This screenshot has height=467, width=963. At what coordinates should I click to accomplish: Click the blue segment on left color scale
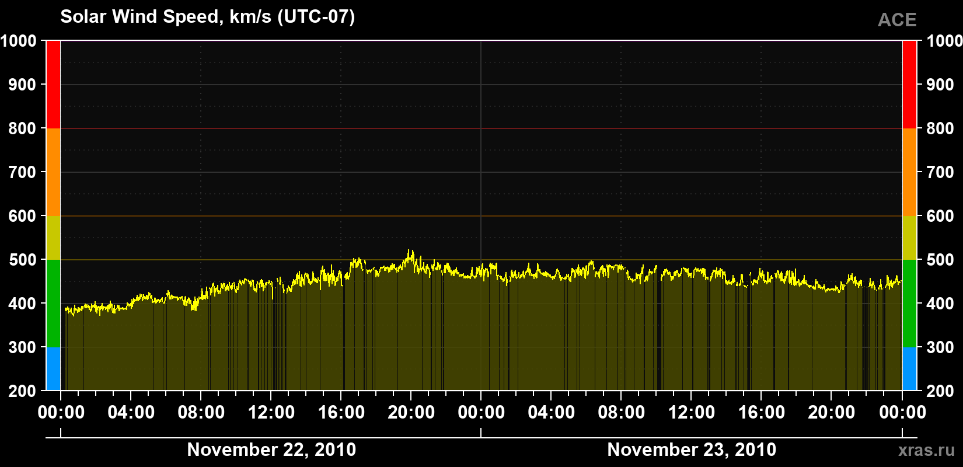pos(53,369)
